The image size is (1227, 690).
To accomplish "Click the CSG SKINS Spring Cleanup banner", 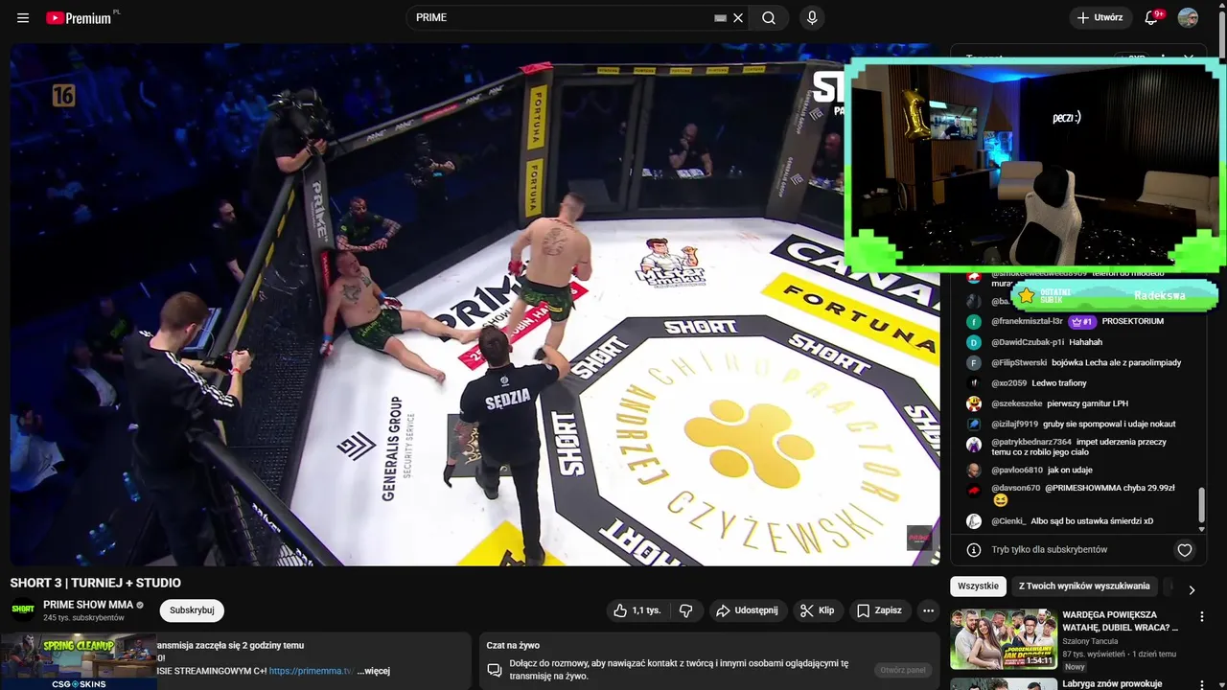I will (x=78, y=660).
